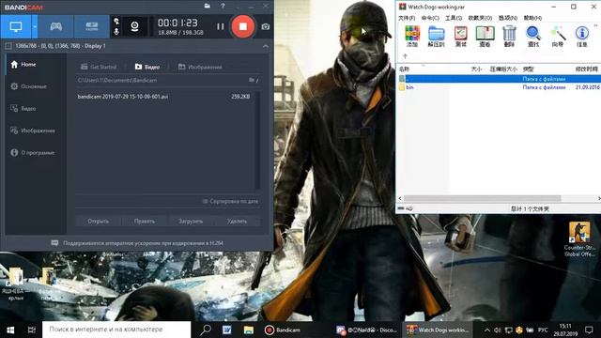Collapse the Bandicam panel with the chevron
Image resolution: width=601 pixels, height=338 pixels.
(266, 46)
